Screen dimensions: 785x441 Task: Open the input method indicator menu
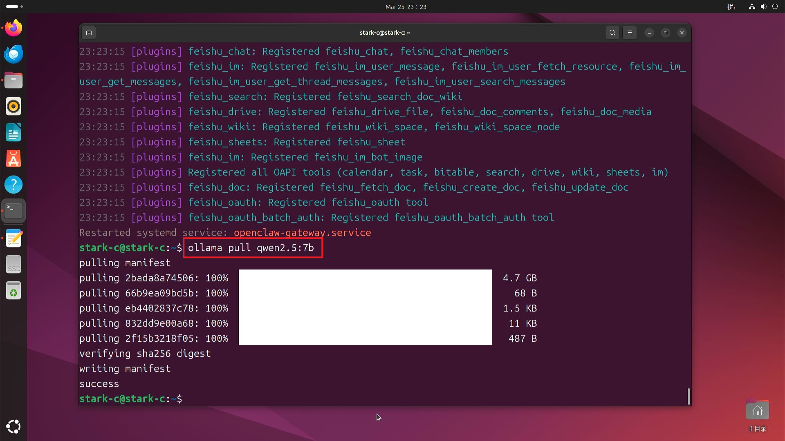click(731, 7)
